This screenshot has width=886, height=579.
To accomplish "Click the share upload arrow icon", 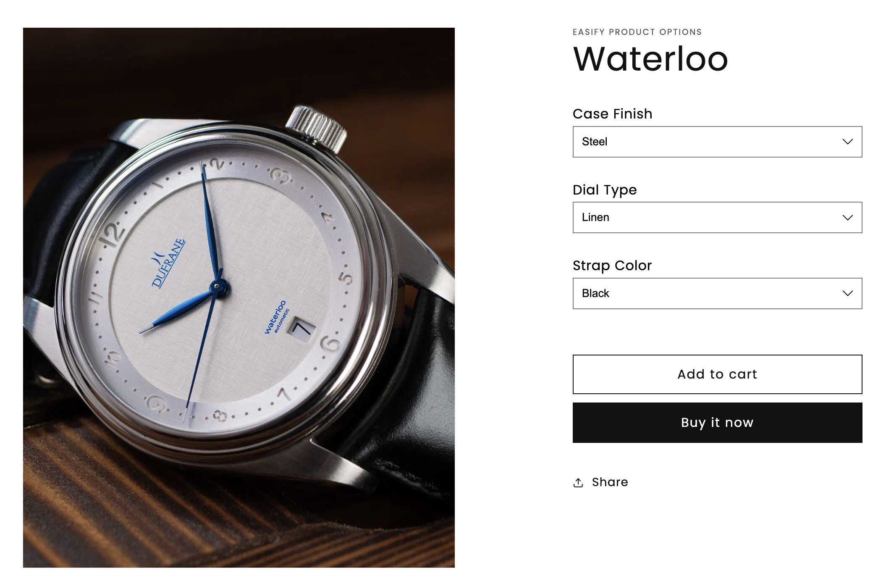I will (x=578, y=483).
